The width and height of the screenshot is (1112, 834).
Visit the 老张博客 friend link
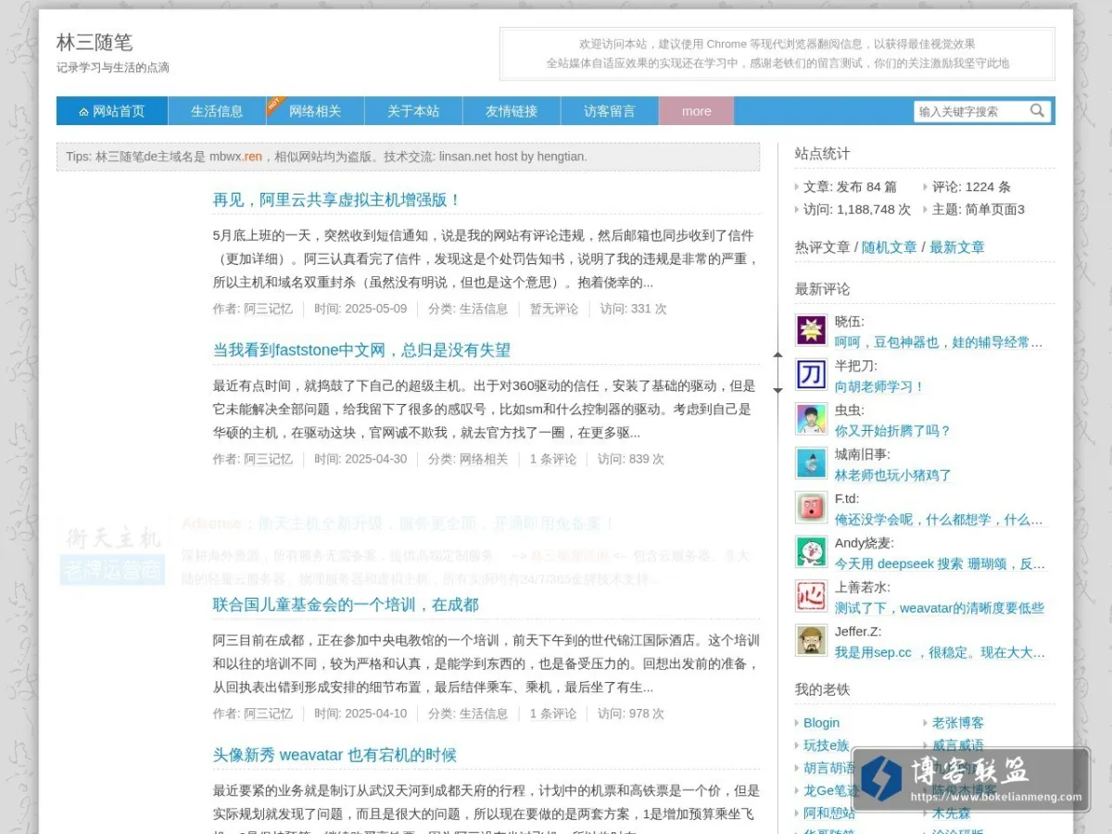[958, 723]
